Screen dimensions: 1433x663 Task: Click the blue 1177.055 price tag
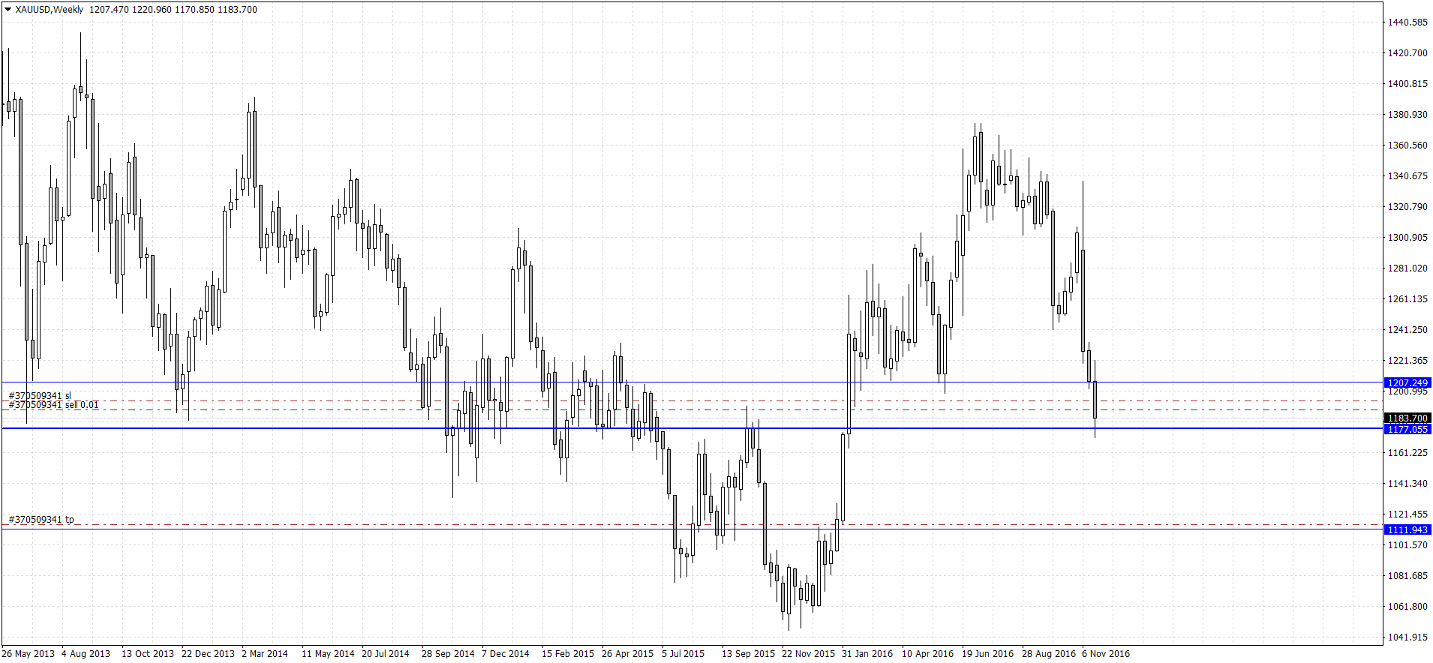(x=1407, y=429)
